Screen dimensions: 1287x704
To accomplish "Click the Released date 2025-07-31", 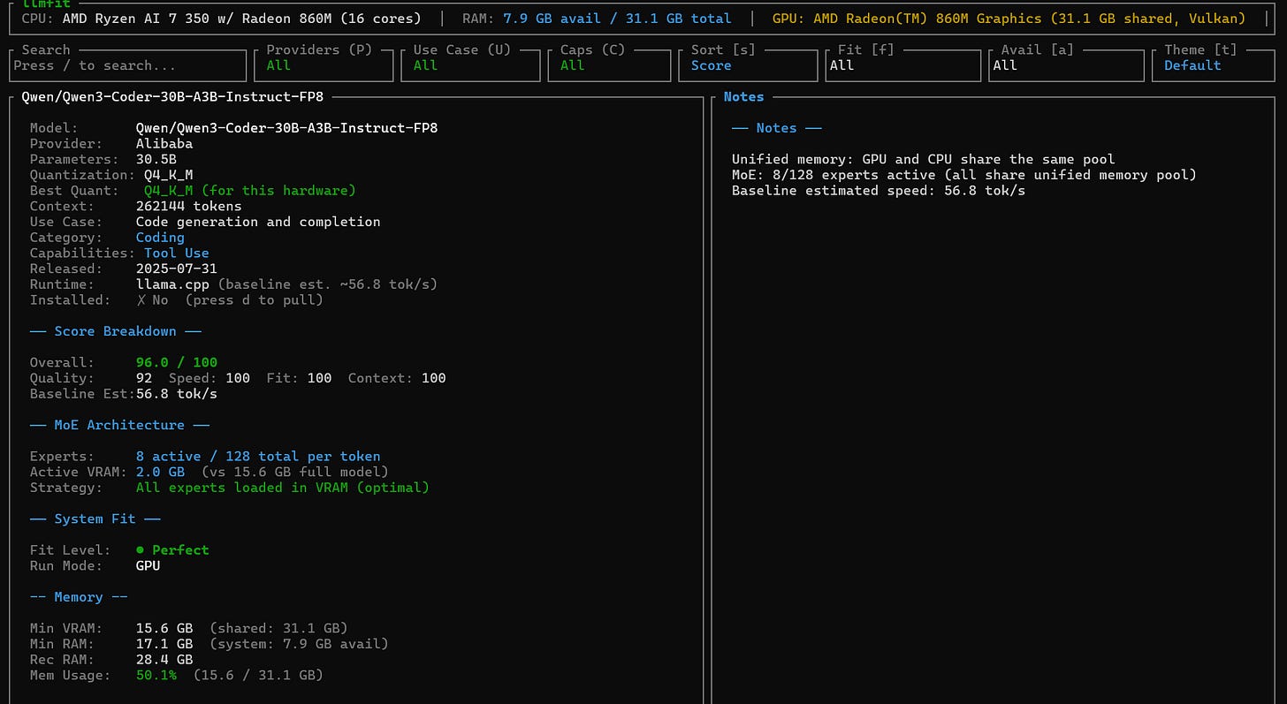I will (x=177, y=269).
